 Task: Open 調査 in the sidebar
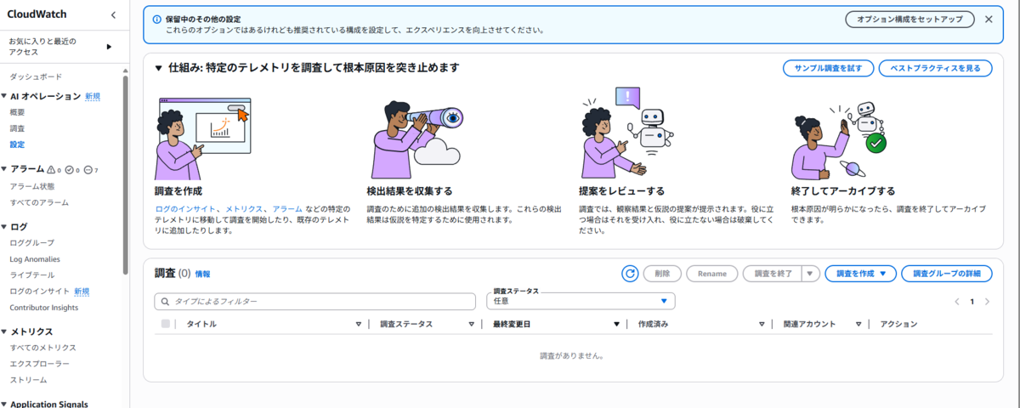pos(17,128)
